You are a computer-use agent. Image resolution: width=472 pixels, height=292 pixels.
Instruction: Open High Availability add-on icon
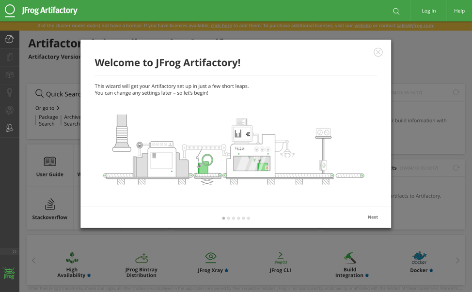coord(72,258)
